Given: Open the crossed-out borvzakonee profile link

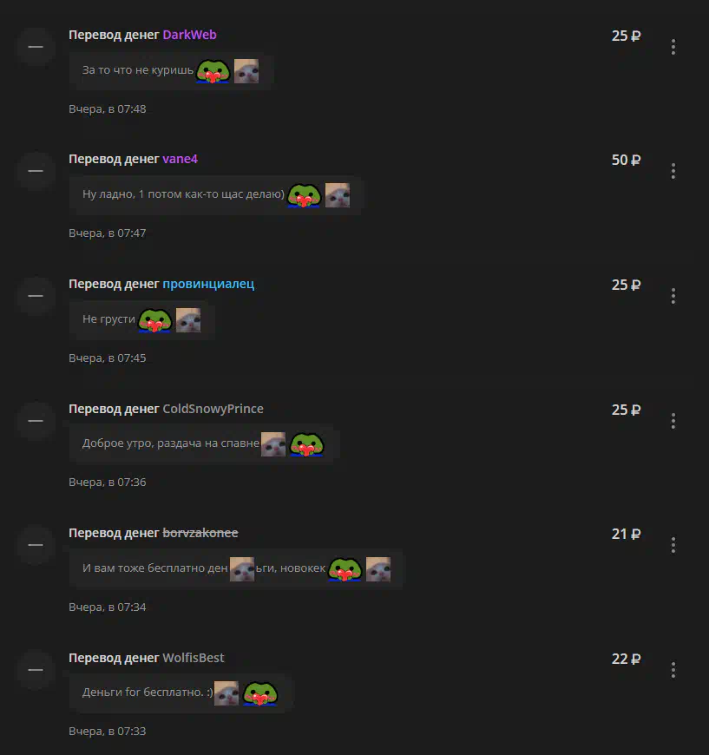Looking at the screenshot, I should (x=200, y=533).
